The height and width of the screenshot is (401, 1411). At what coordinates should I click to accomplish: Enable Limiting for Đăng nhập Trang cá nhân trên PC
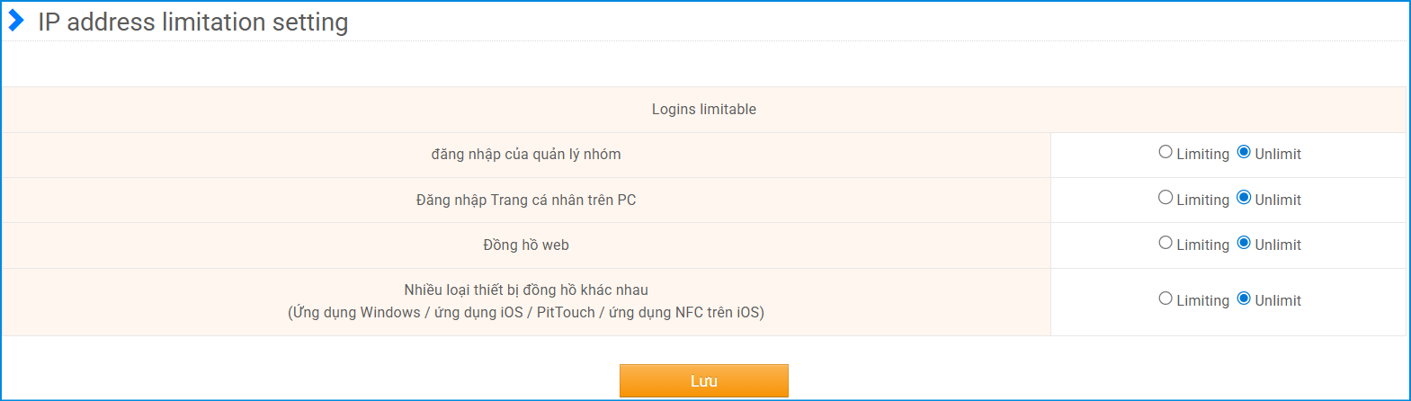1165,198
